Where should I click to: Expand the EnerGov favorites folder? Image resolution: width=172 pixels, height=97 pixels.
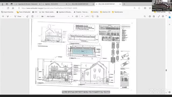95,12
